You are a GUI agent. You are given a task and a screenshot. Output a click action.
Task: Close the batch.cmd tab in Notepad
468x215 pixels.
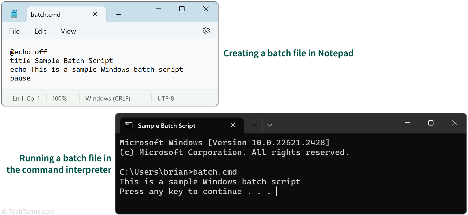(x=95, y=14)
